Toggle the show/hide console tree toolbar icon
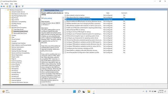The height and width of the screenshot is (94, 168). (10, 7)
